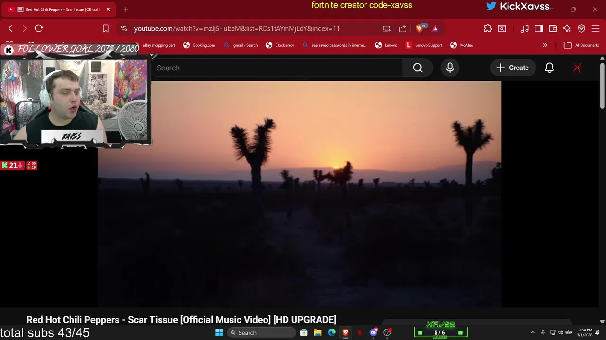
Task: Open the Booking.com bookmark
Action: (199, 45)
